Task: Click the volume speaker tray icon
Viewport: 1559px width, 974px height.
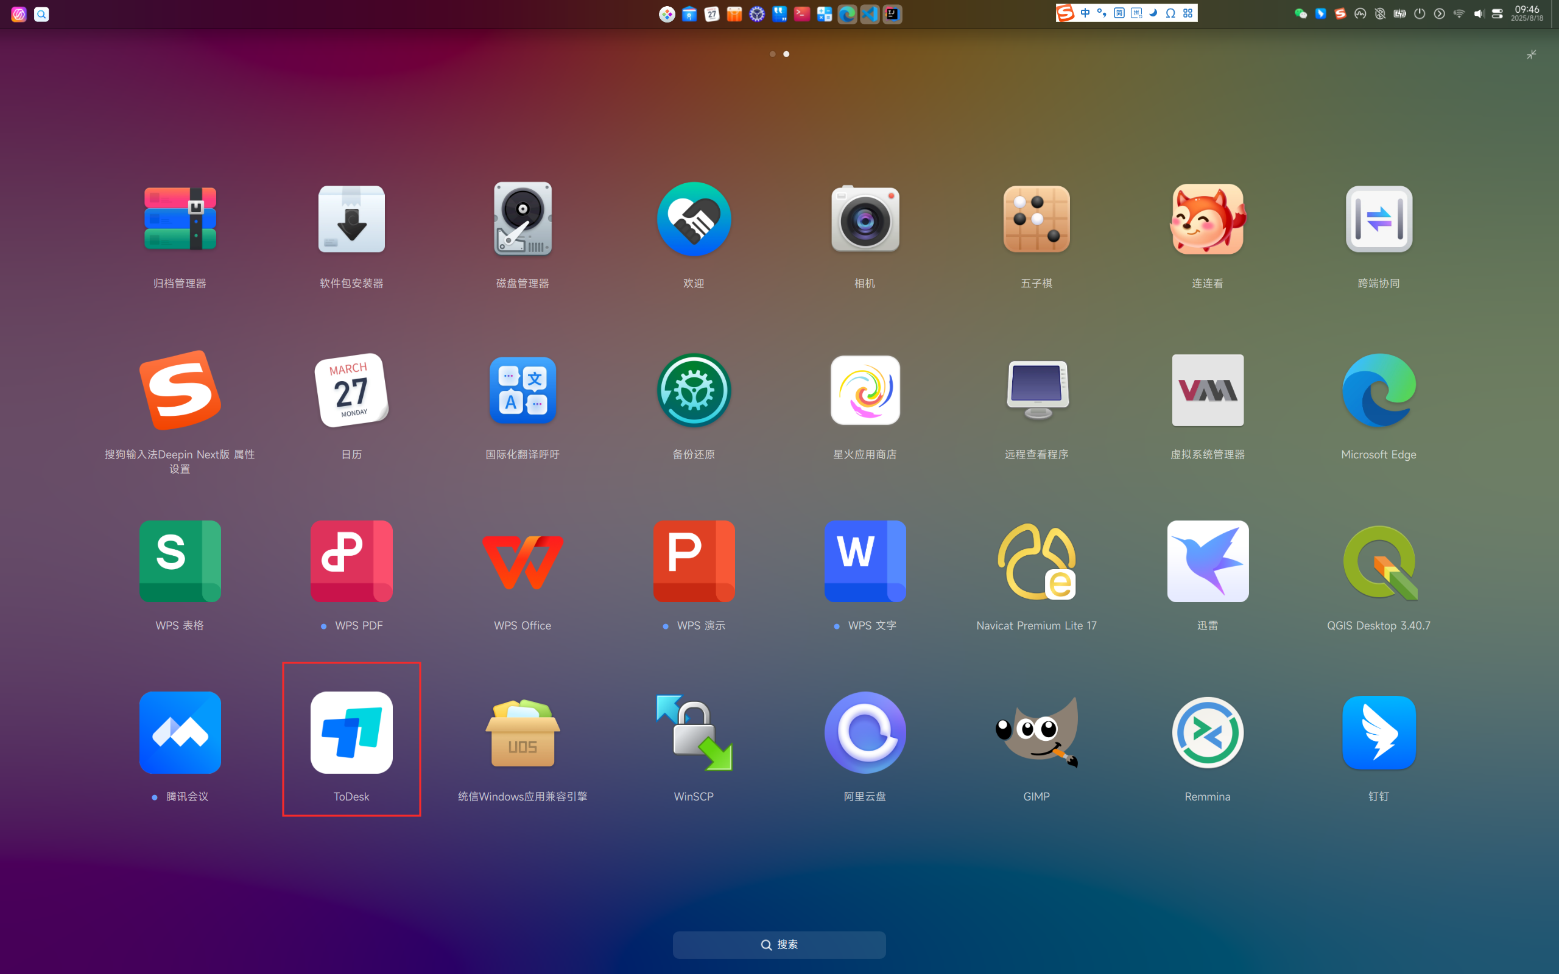Action: [1479, 13]
